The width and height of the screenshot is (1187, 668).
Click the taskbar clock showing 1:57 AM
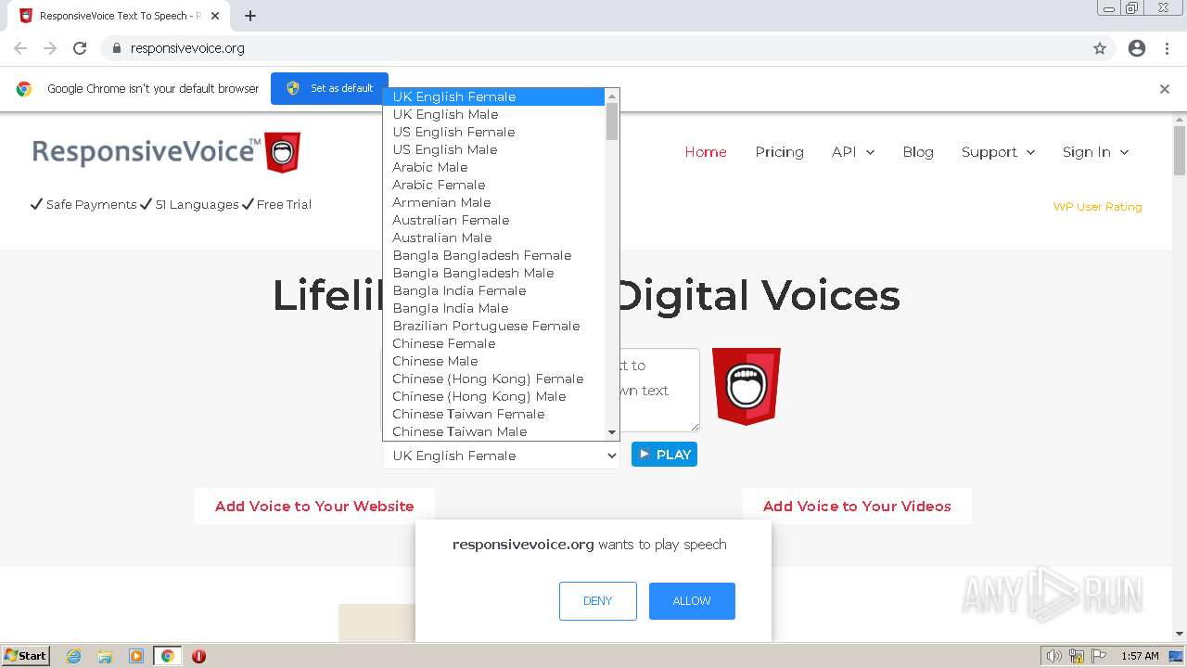(x=1140, y=656)
